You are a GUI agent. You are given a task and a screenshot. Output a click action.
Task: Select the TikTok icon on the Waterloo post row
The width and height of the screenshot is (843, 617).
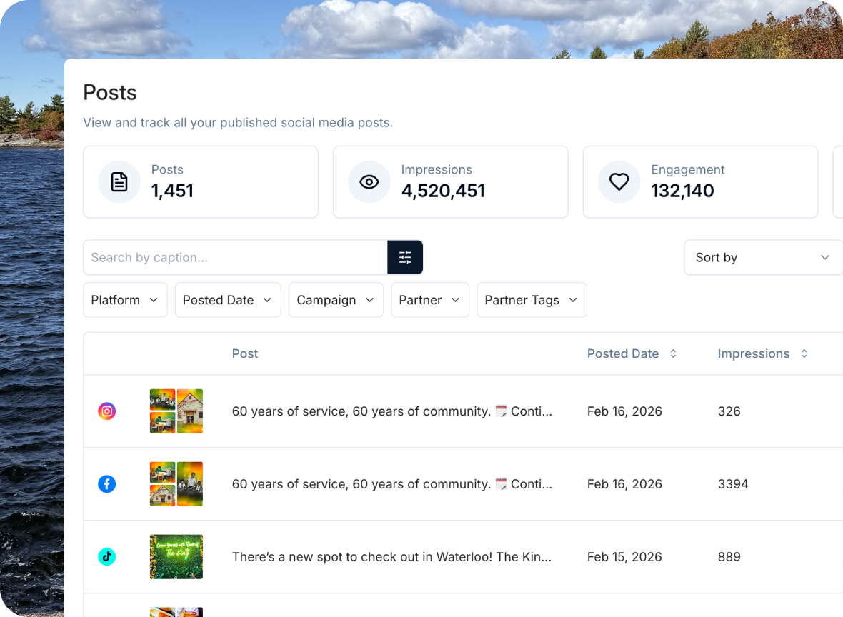107,557
